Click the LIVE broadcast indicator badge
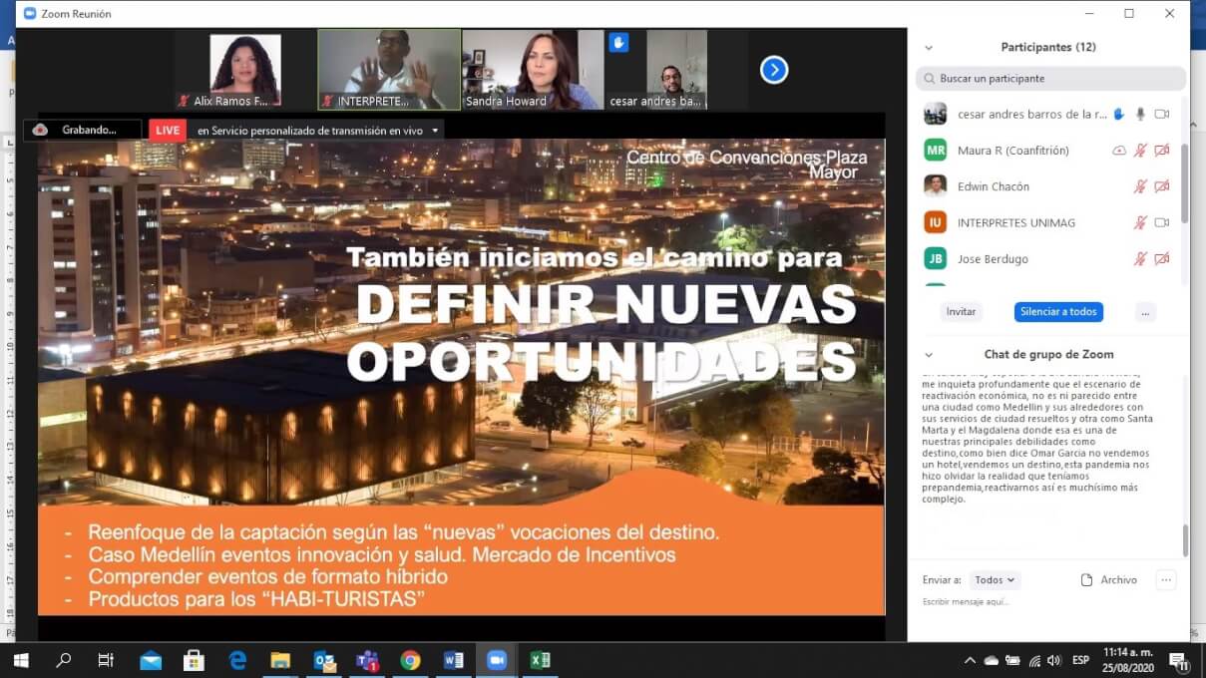The height and width of the screenshot is (678, 1206). point(167,130)
